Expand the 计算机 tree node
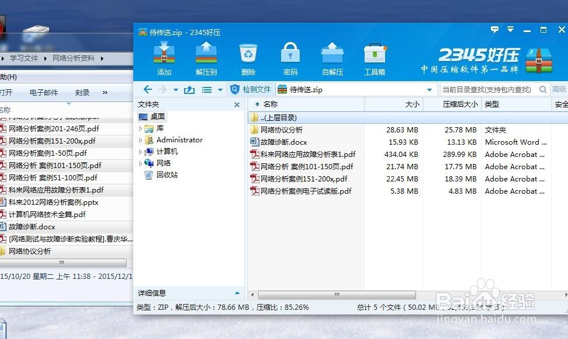 coord(141,152)
